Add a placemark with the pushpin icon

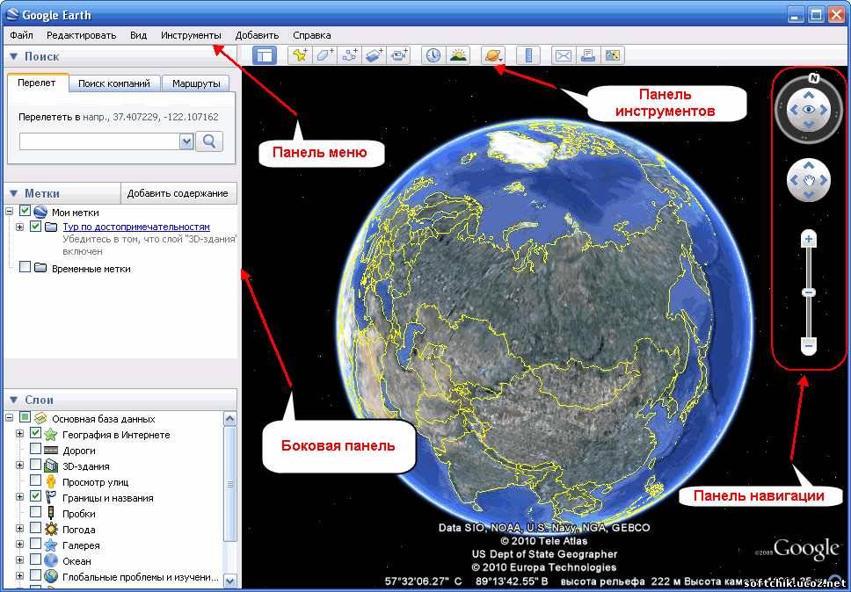300,55
